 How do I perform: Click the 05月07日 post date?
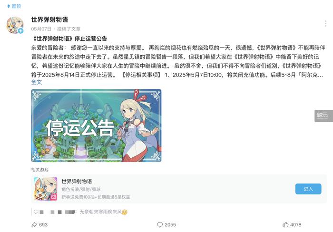(41, 29)
